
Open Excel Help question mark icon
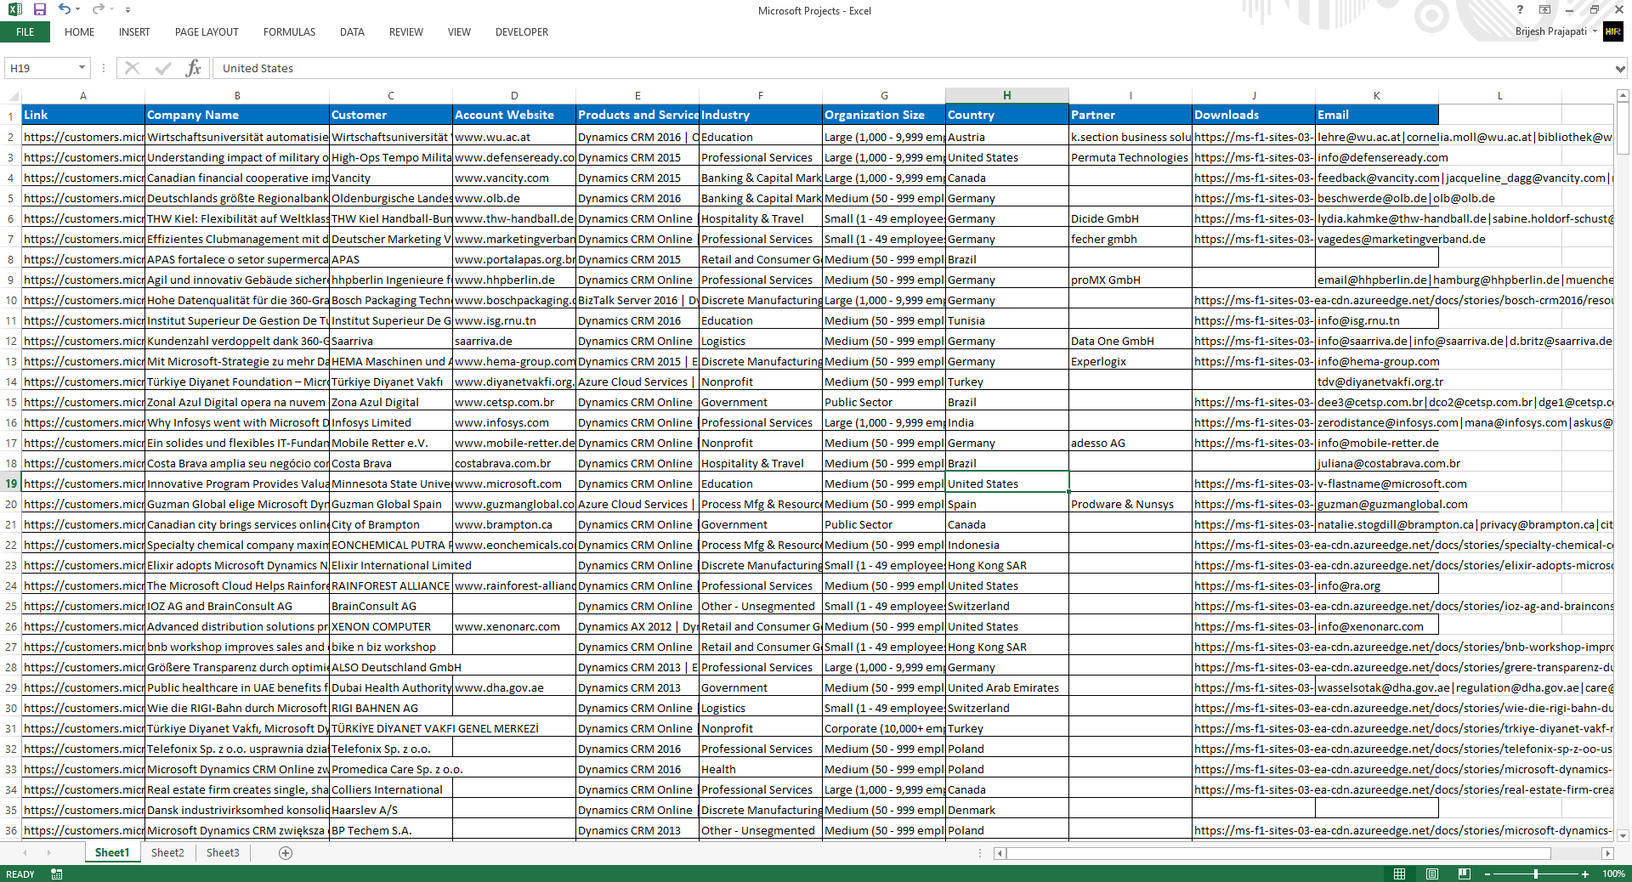[x=1520, y=10]
